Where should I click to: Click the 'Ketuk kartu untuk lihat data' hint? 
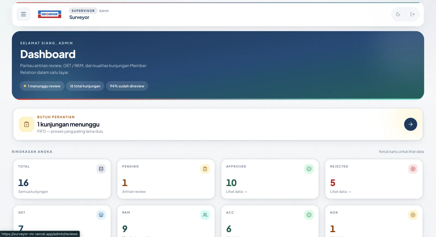(x=401, y=152)
